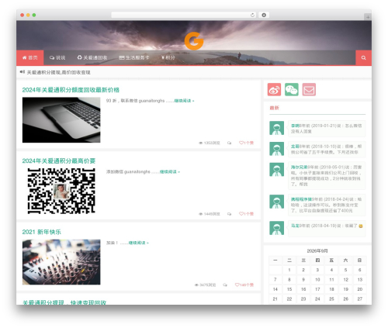Select day 15 in the calendar
Image resolution: width=388 pixels, height=328 pixels.
pos(289,289)
